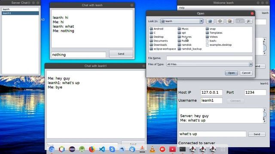Viewport: 275px width, 154px height.
Task: Select user leanh1 in Server Chat list
Action: point(20,13)
